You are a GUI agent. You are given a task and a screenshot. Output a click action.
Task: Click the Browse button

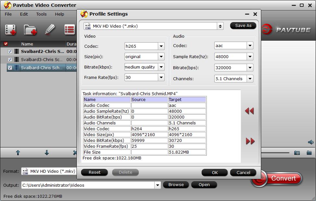click(176, 185)
